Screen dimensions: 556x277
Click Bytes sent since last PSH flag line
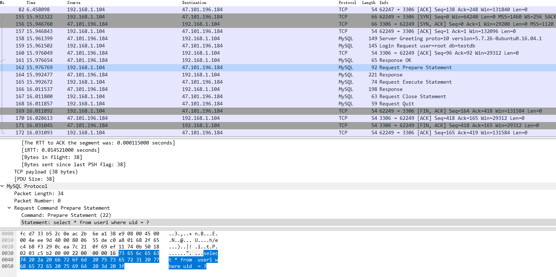click(x=74, y=164)
